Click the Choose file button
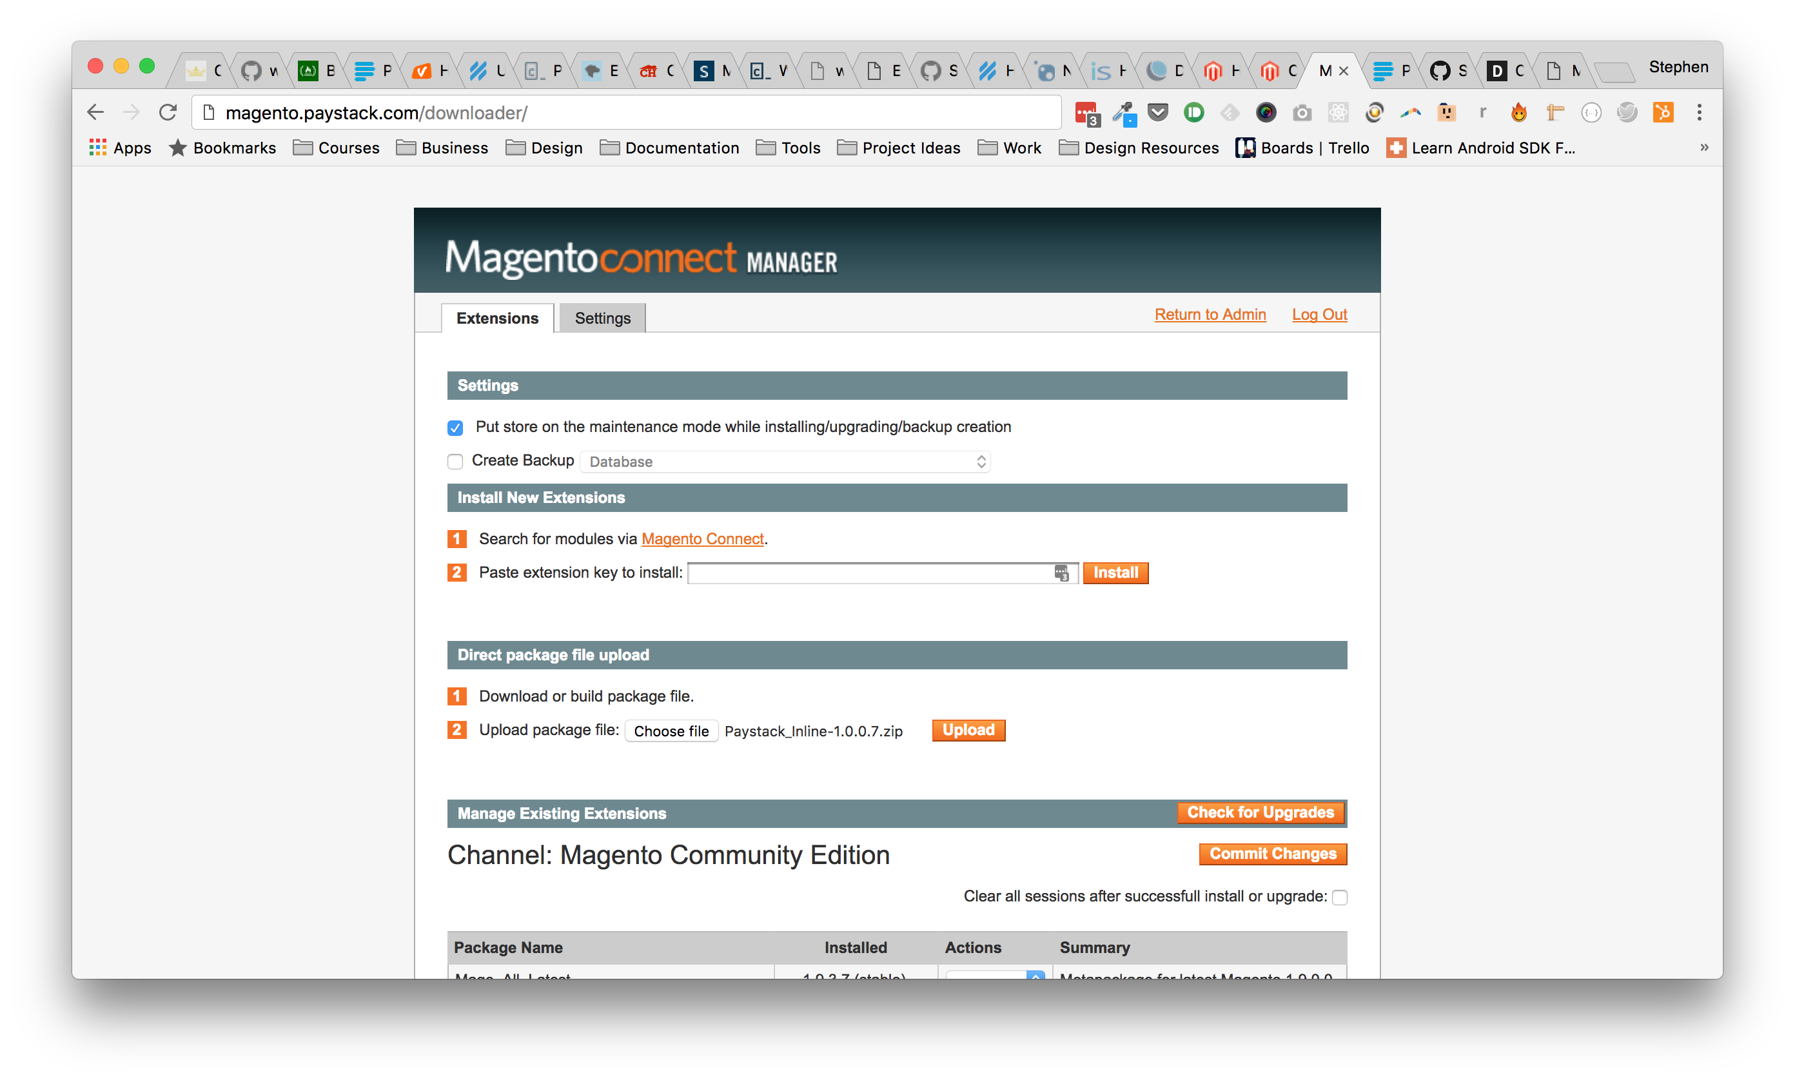This screenshot has height=1082, width=1795. (671, 731)
